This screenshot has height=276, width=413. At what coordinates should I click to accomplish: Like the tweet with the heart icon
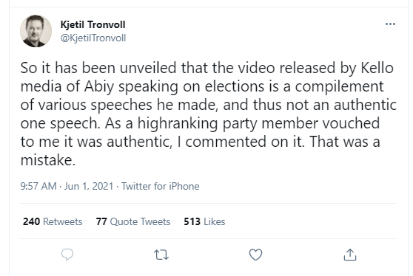click(x=255, y=255)
